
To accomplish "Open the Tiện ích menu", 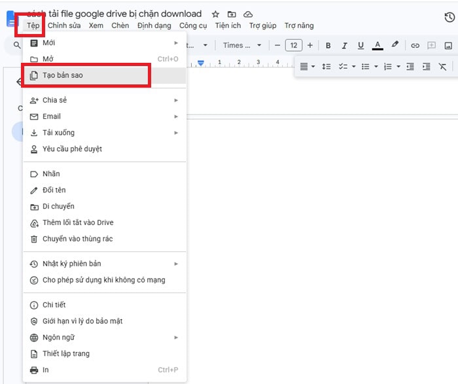I will pyautogui.click(x=228, y=26).
